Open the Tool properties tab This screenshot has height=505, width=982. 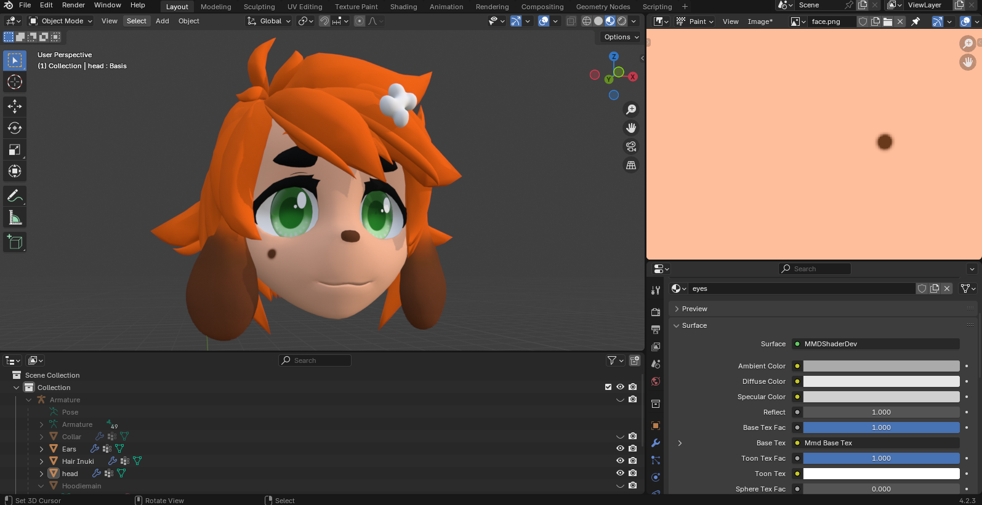tap(656, 290)
